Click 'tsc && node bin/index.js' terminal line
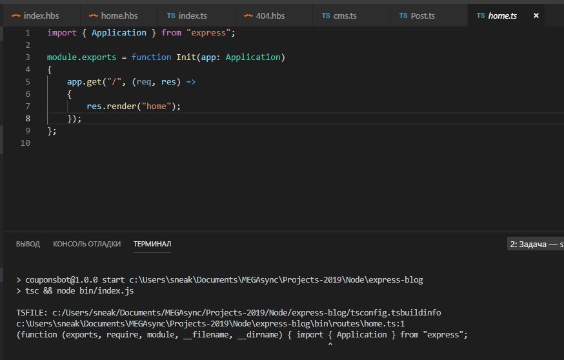The width and height of the screenshot is (564, 360). (x=75, y=290)
